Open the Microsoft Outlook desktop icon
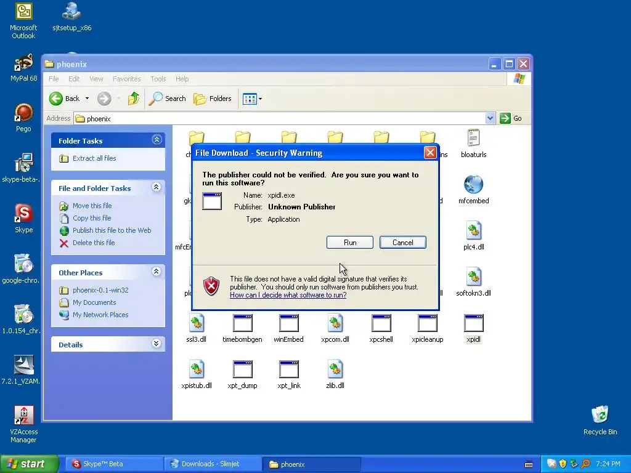The image size is (631, 473). tap(23, 21)
